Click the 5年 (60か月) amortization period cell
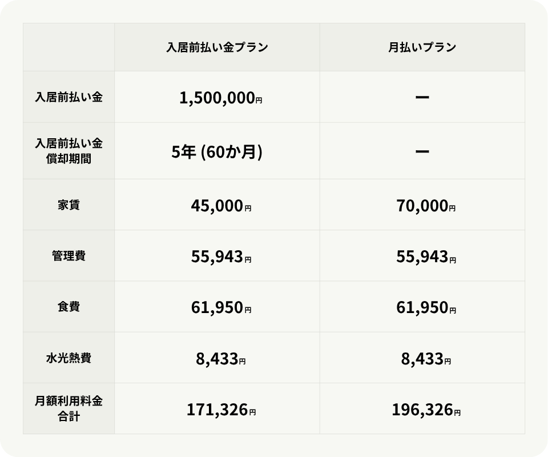The width and height of the screenshot is (548, 457). point(217,152)
